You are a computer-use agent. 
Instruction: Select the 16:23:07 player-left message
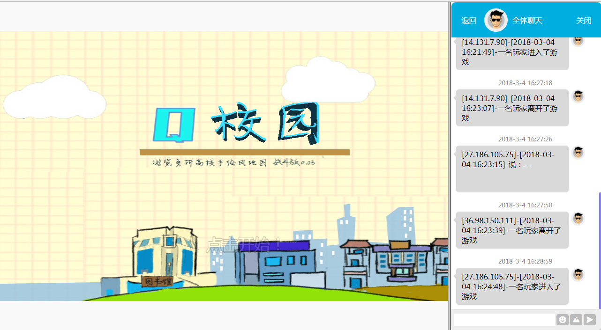512,108
